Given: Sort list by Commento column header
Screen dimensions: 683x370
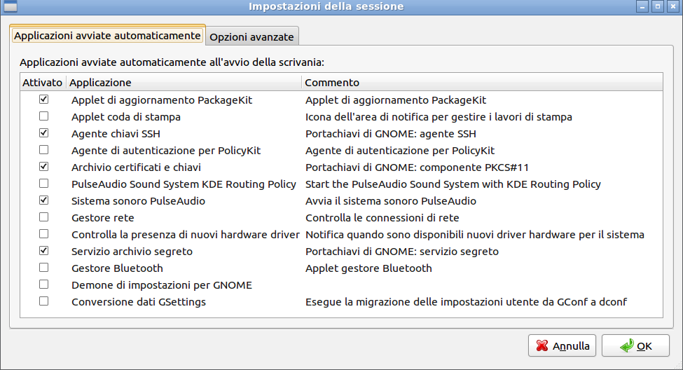Looking at the screenshot, I should pos(482,82).
